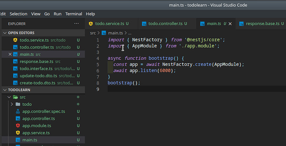Switch to the todo.service.ts tab
Image resolution: width=286 pixels, height=146 pixels.
coord(112,24)
